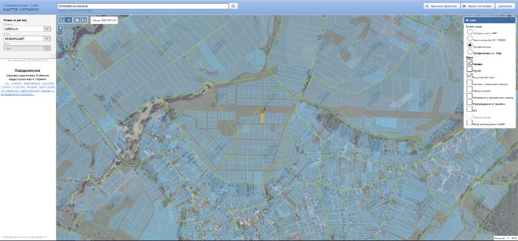
Task: Collapse the left filter panel arrow
Action: click(x=53, y=56)
